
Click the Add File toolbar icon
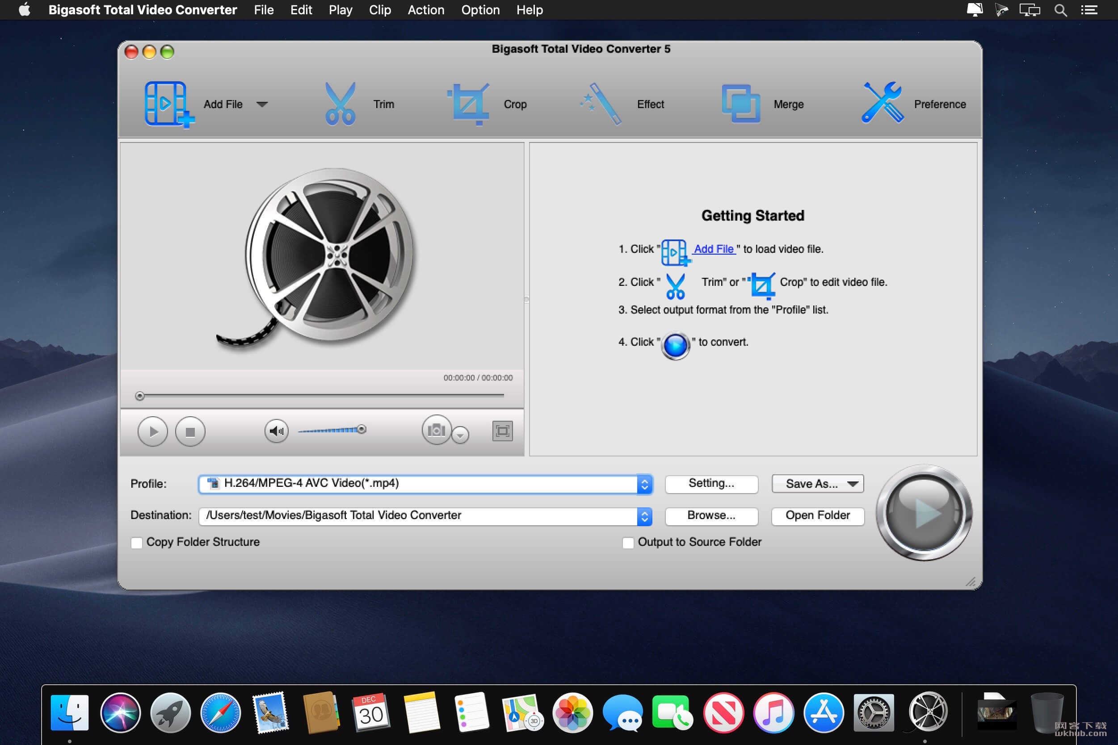169,104
